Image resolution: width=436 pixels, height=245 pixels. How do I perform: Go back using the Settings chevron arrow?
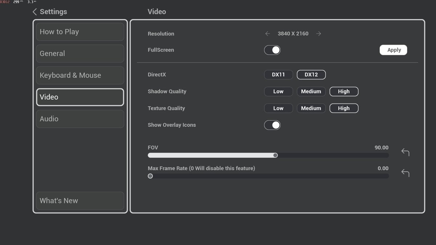(x=35, y=12)
